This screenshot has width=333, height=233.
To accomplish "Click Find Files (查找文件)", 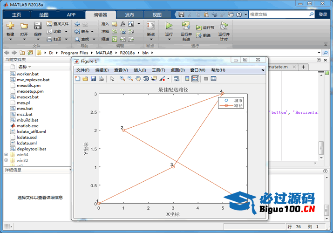I will click(x=58, y=24).
